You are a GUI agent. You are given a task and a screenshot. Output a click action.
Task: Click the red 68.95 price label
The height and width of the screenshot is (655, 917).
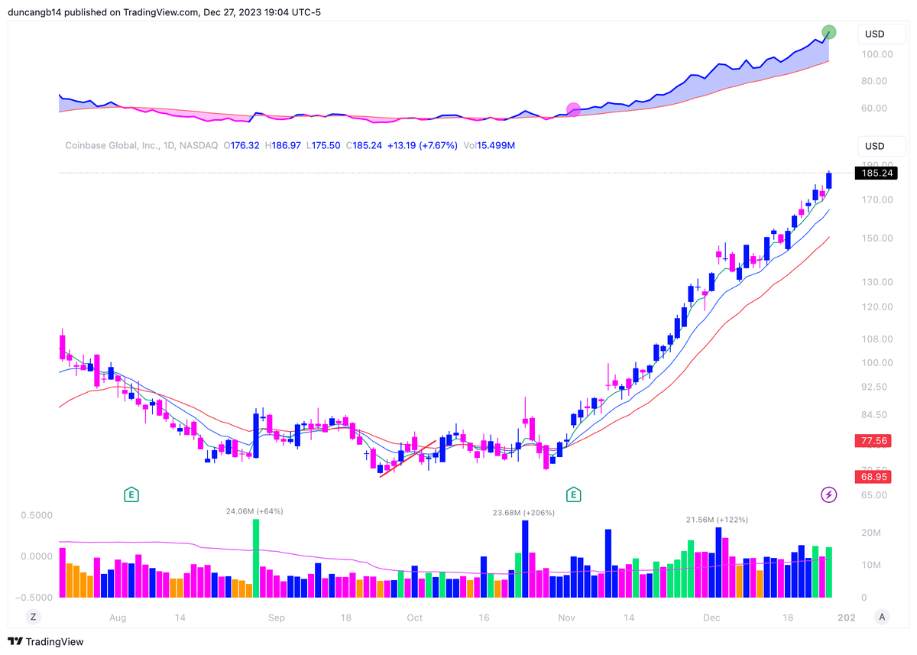coord(874,476)
